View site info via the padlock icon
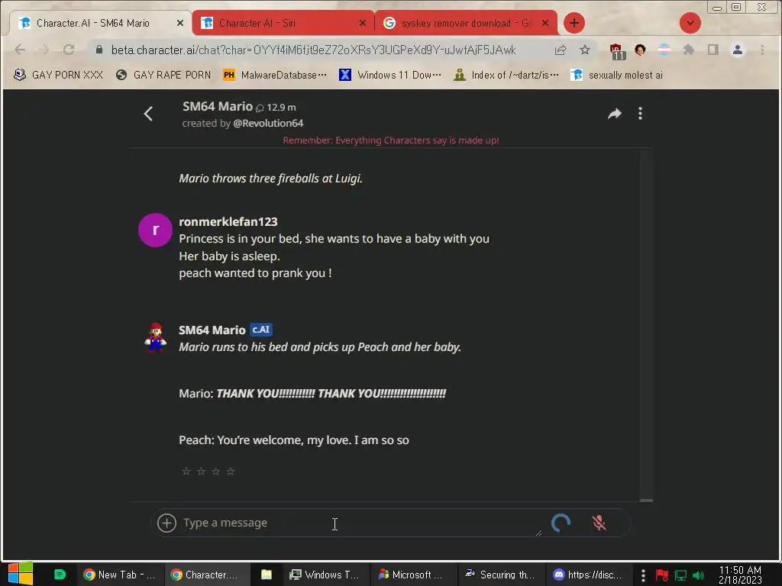 pyautogui.click(x=99, y=50)
